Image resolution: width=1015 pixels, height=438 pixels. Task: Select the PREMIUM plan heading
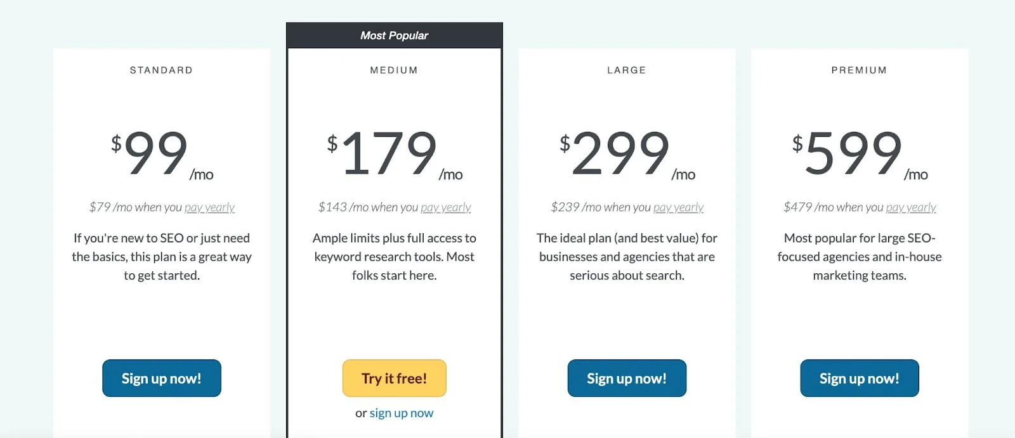point(859,70)
